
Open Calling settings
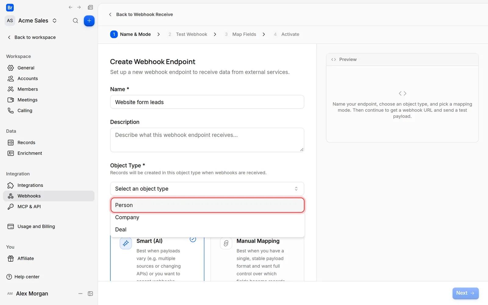tap(49, 110)
